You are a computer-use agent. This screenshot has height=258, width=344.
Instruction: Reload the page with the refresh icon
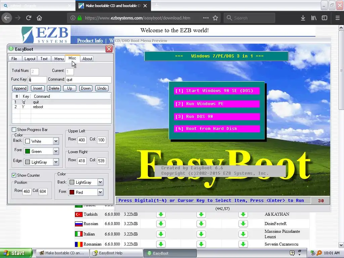[29, 18]
